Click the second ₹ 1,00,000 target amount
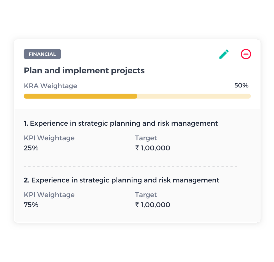Image resolution: width=274 pixels, height=262 pixels. pyautogui.click(x=152, y=205)
